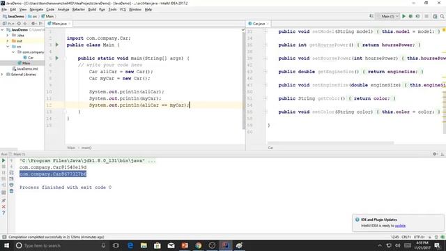Toggle soft-wrap in Run console
446x251 pixels.
(x=11, y=173)
